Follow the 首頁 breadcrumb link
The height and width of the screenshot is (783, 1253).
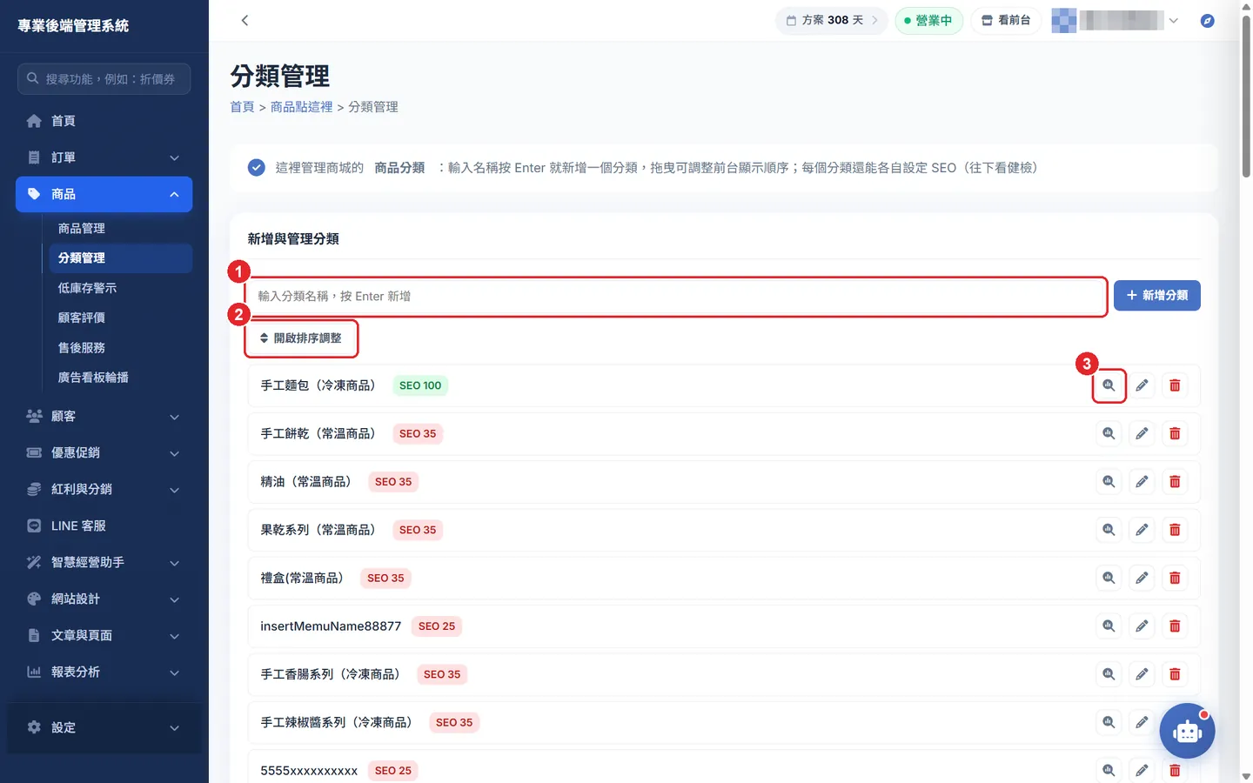[242, 107]
